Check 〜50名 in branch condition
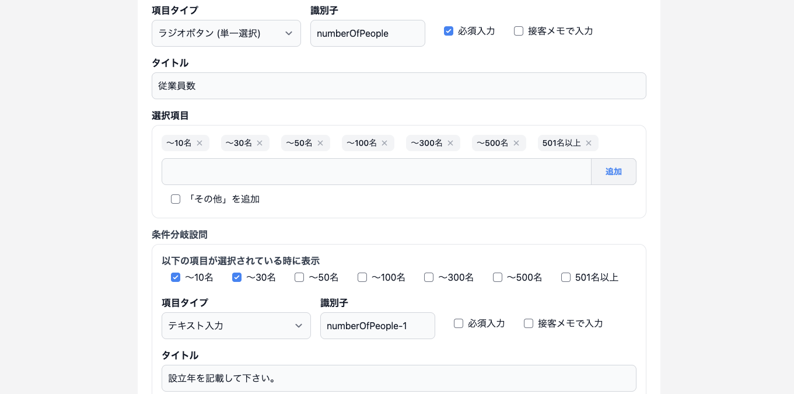The image size is (794, 394). coord(299,277)
